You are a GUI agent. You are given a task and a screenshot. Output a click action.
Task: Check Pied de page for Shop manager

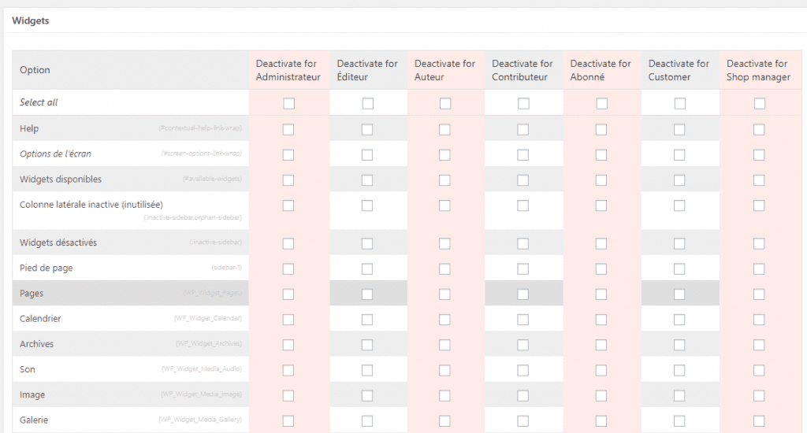(759, 268)
